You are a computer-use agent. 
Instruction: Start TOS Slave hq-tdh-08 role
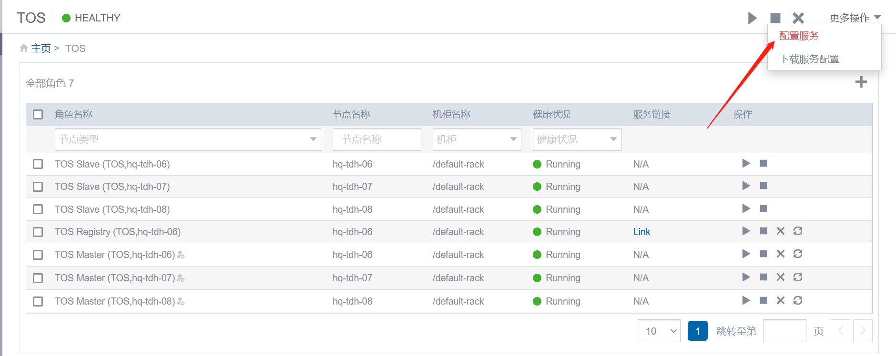746,208
